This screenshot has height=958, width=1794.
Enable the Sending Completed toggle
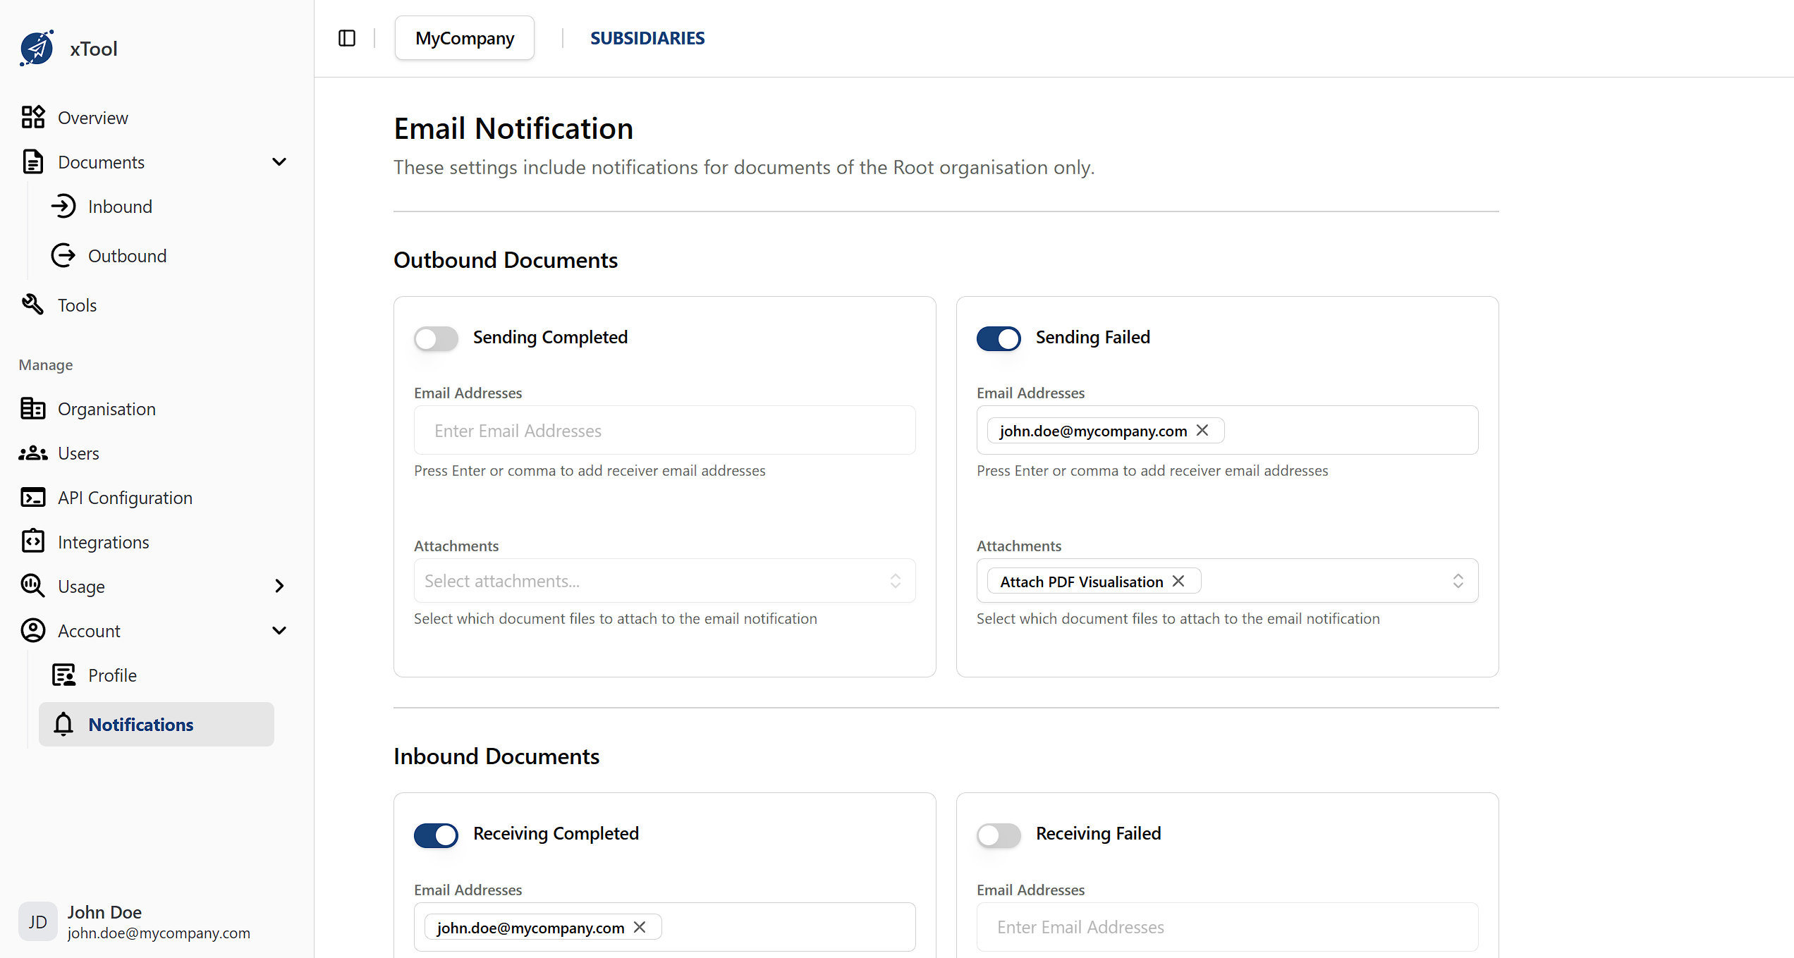pos(435,338)
